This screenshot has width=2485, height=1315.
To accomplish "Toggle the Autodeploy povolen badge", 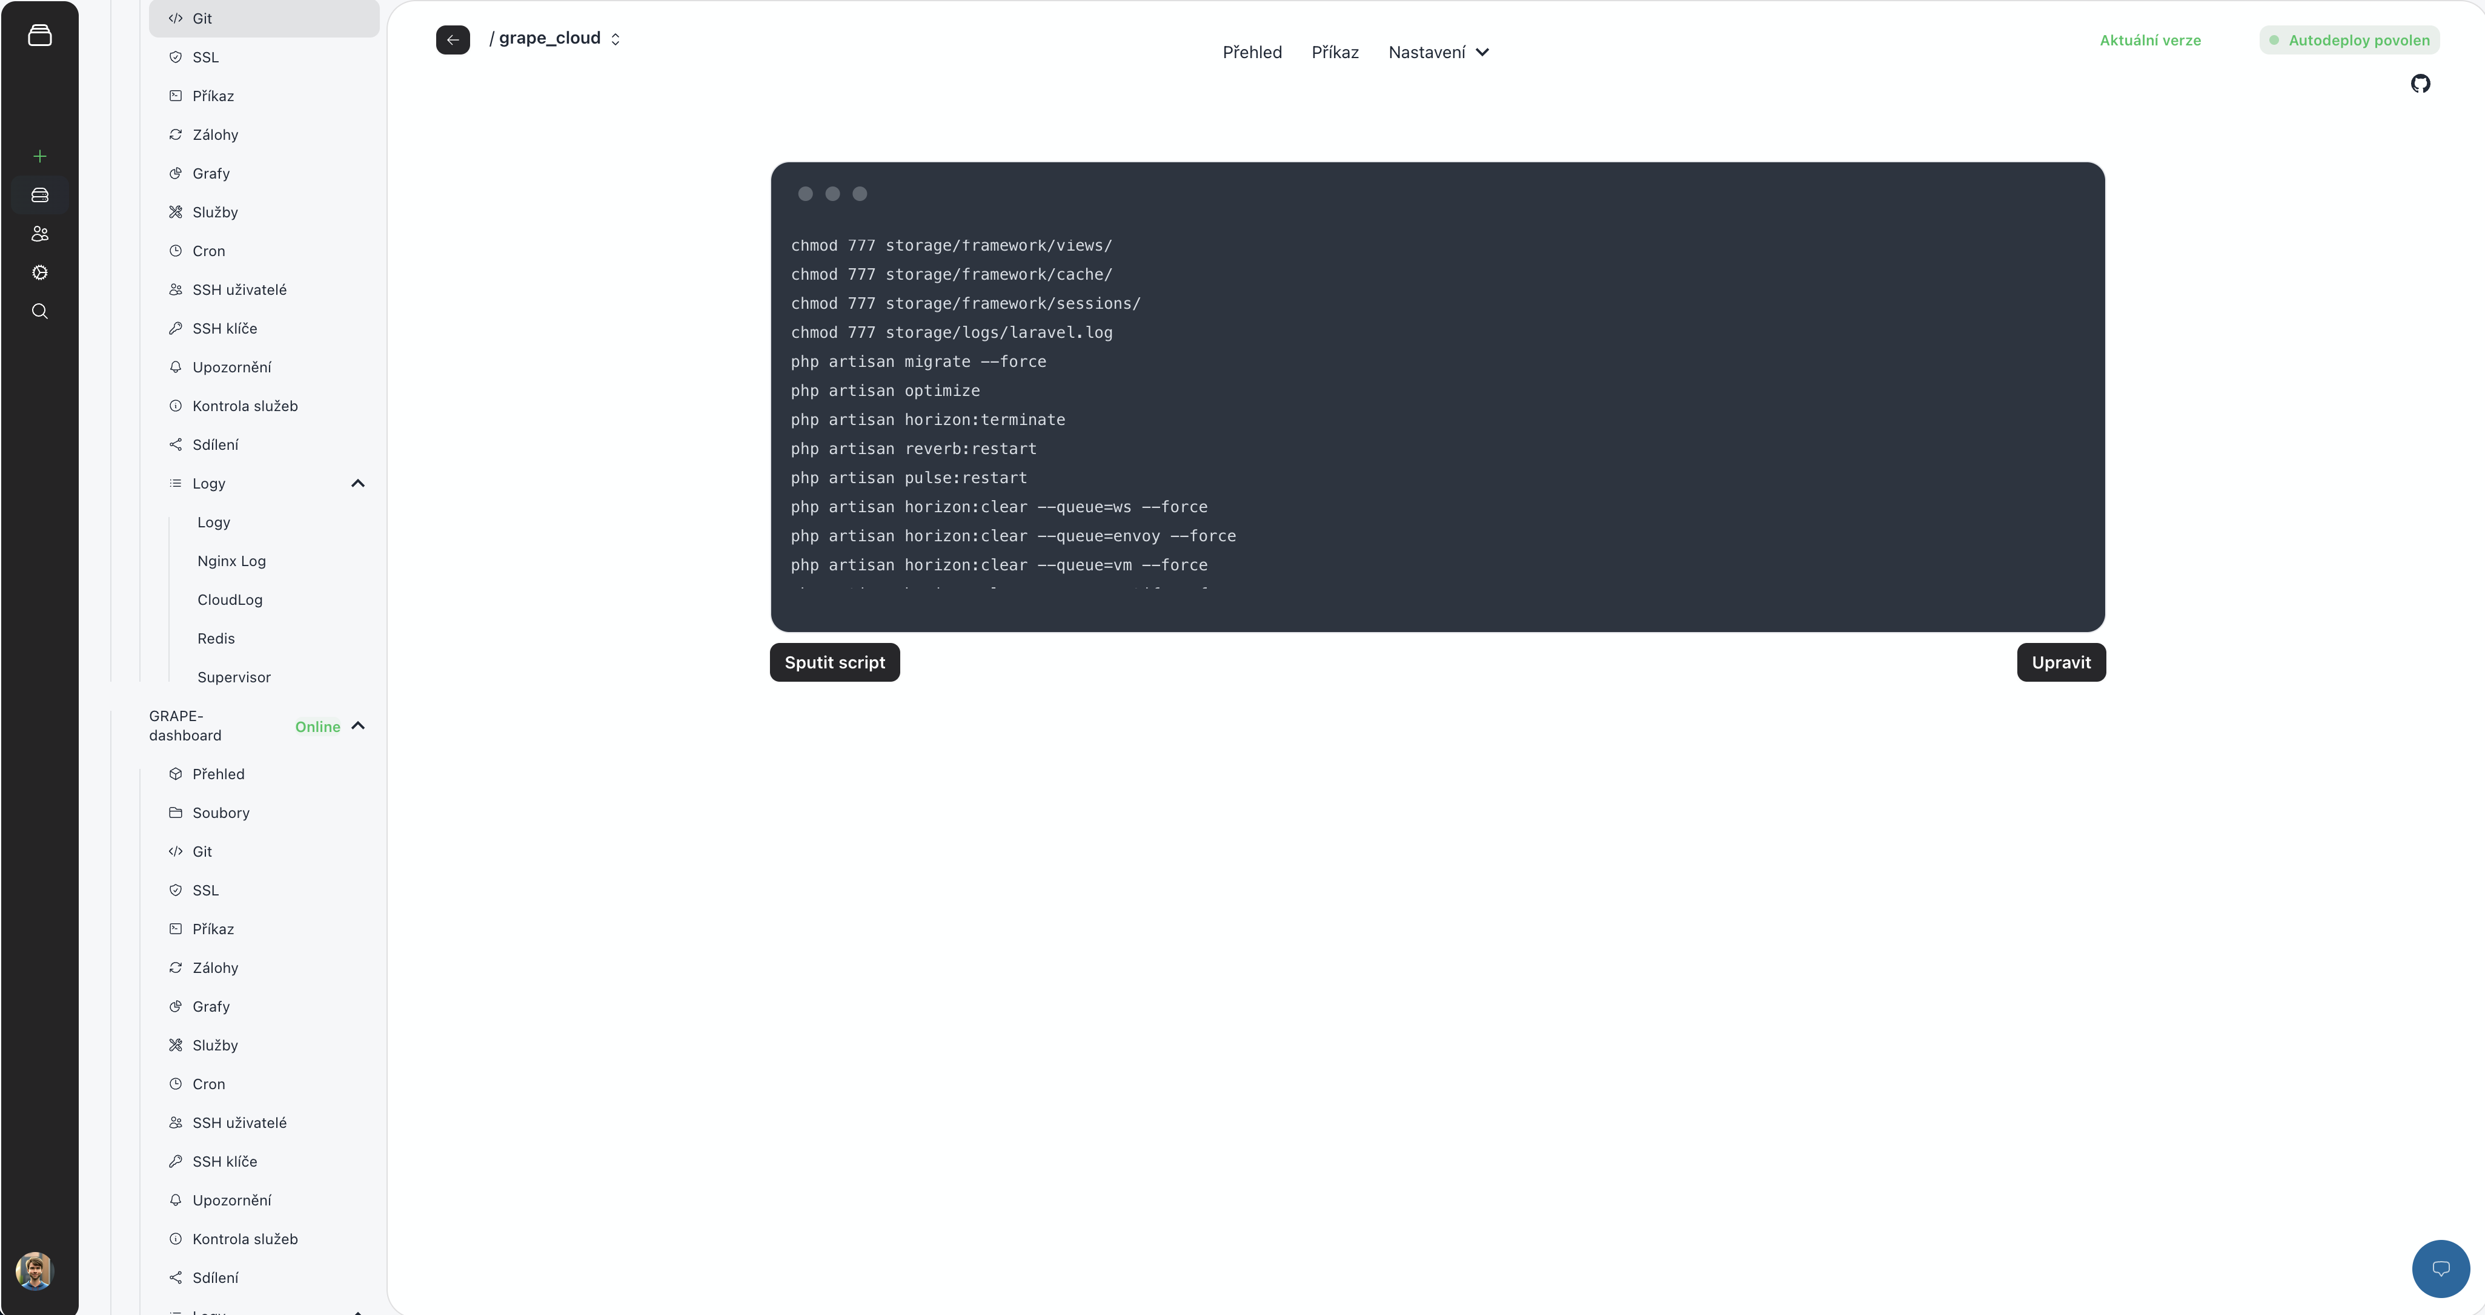I will click(2349, 41).
